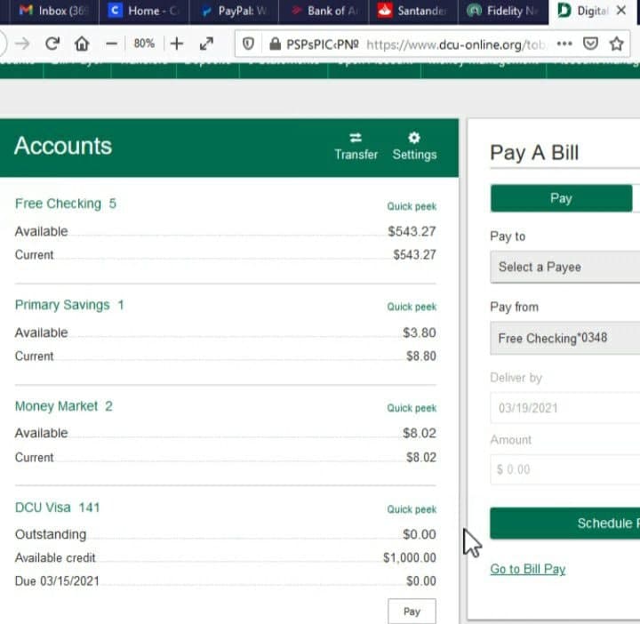640x624 pixels.
Task: Open the accounts Settings gear icon
Action: tap(414, 138)
